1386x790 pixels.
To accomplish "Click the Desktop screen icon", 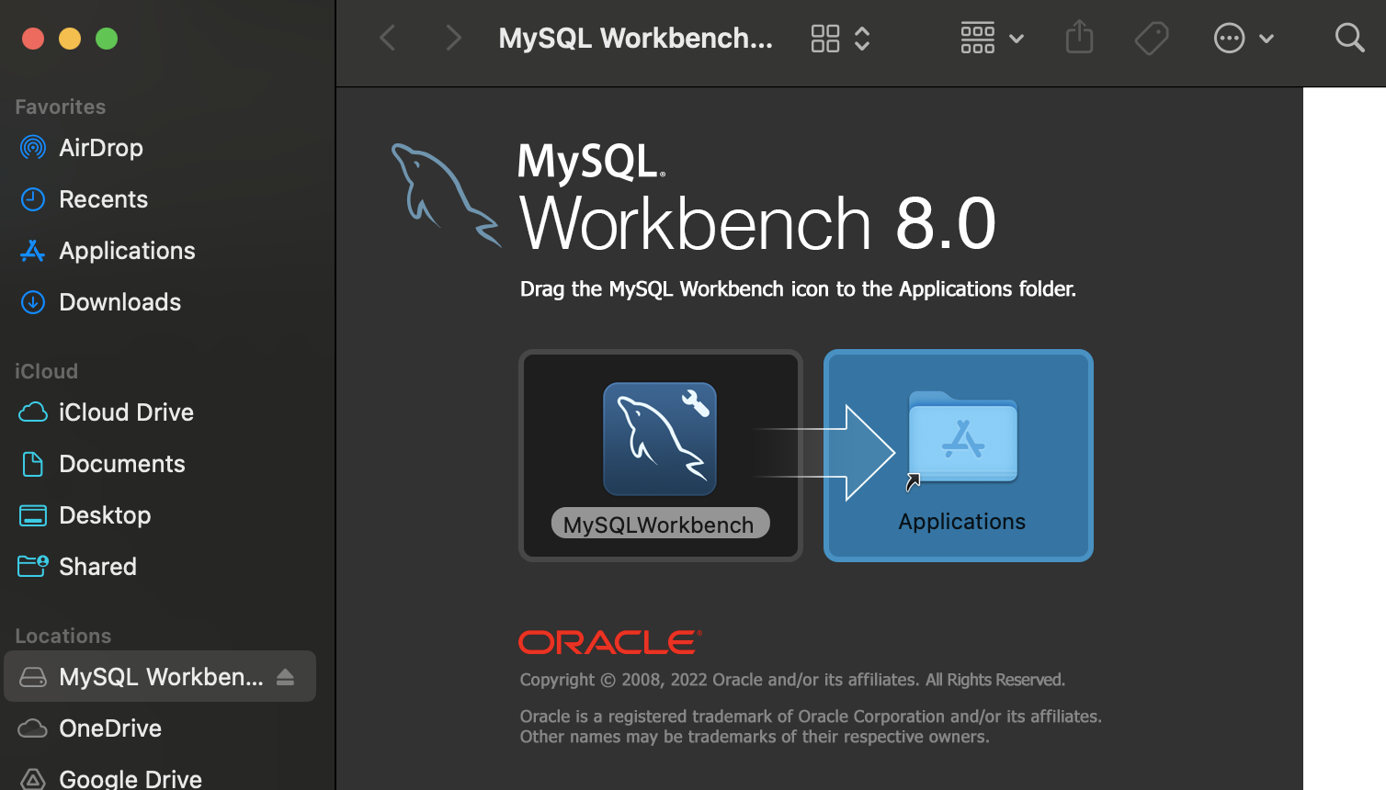I will coord(33,515).
